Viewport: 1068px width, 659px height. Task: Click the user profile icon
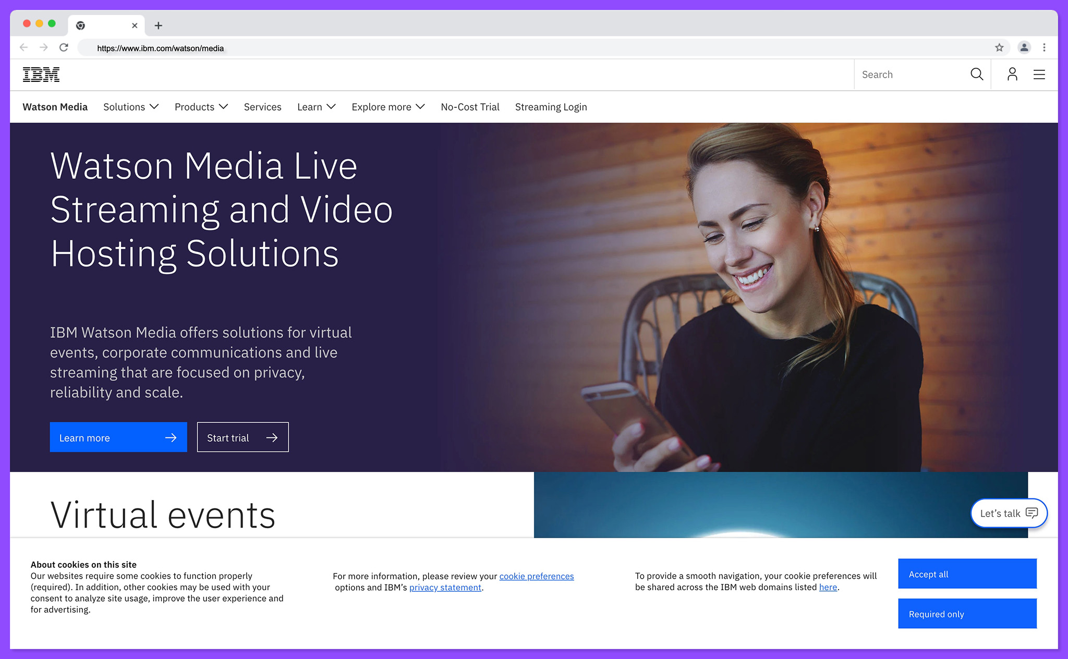(x=1012, y=74)
